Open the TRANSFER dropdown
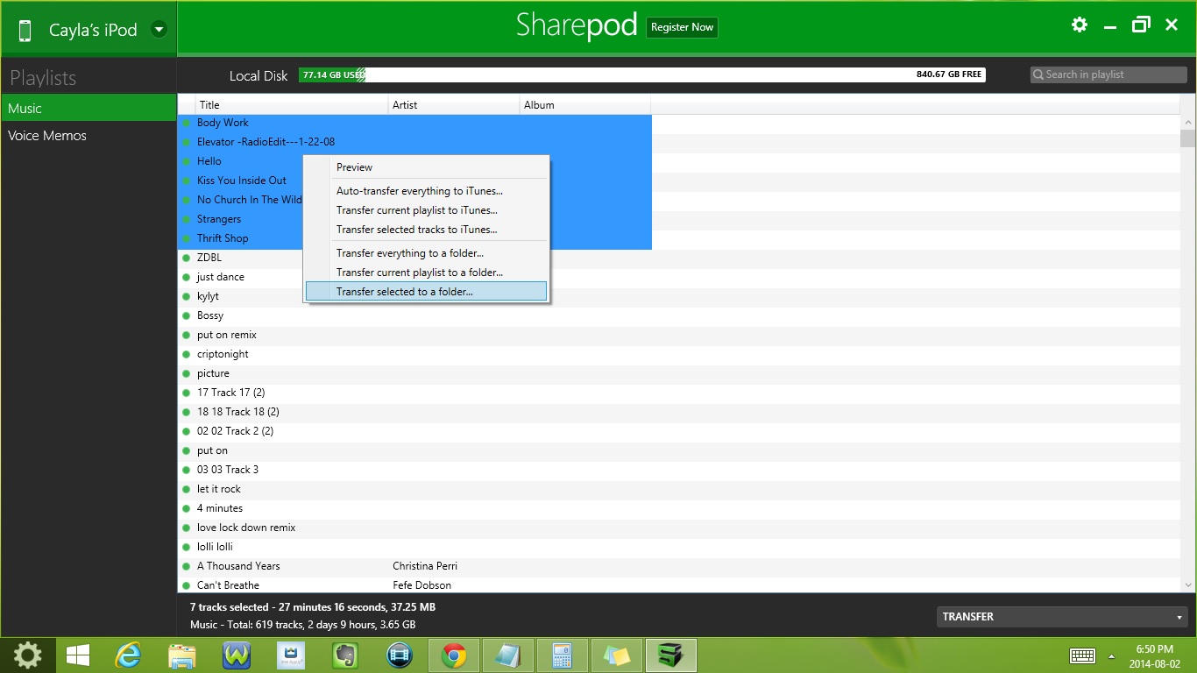Viewport: 1197px width, 673px height. [x=1062, y=617]
